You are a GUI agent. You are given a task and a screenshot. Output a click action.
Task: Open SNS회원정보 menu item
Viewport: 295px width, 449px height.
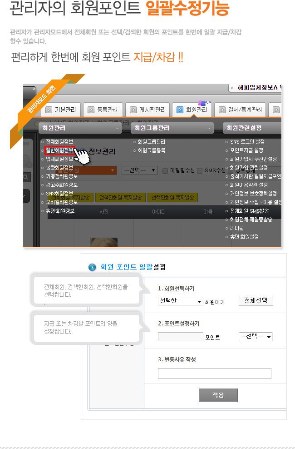[x=59, y=194]
